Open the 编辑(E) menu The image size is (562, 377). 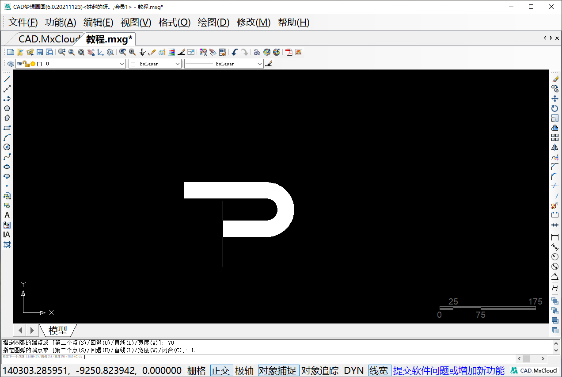(x=99, y=23)
